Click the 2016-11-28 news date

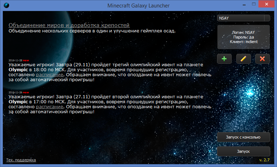(16, 61)
